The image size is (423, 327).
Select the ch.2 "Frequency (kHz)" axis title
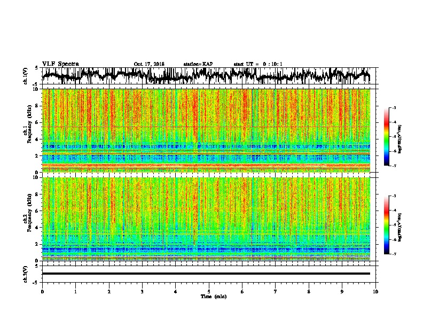tap(29, 213)
